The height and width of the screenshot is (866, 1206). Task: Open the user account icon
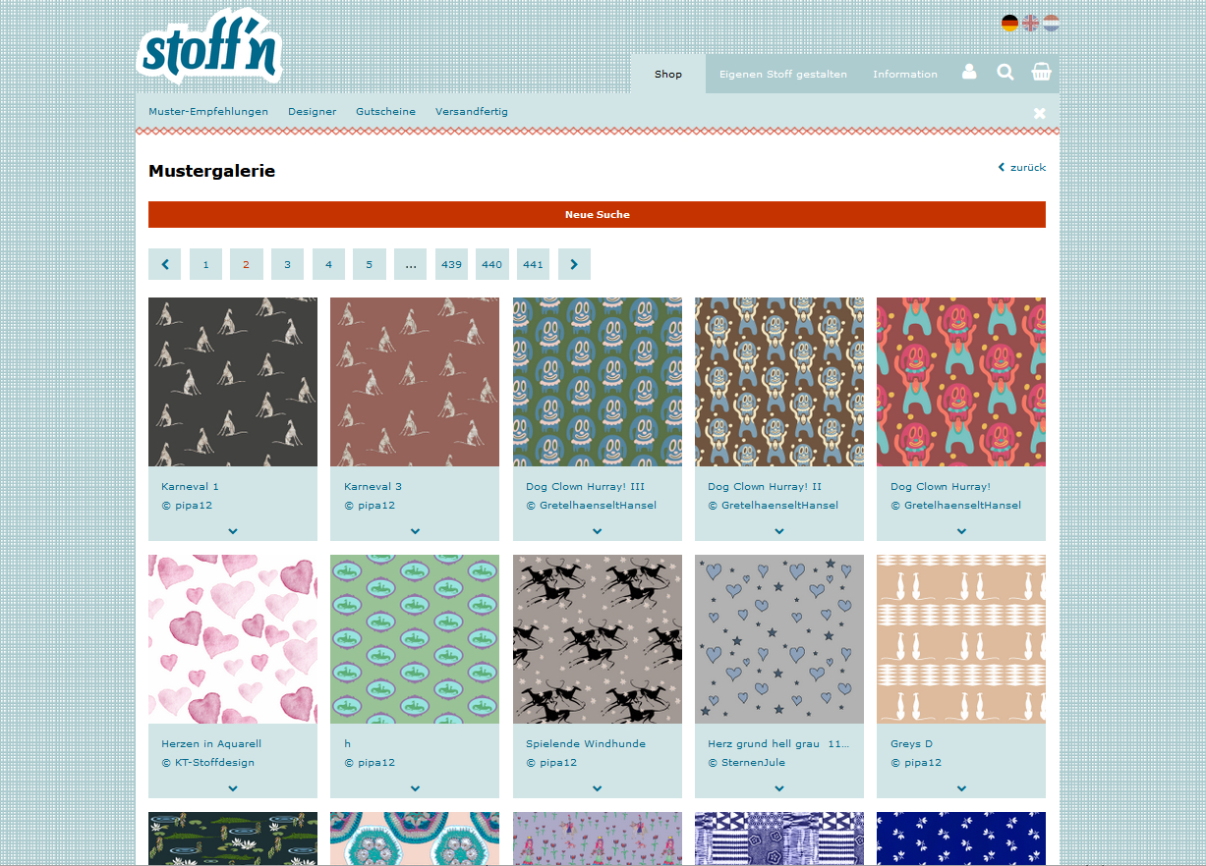click(x=969, y=73)
